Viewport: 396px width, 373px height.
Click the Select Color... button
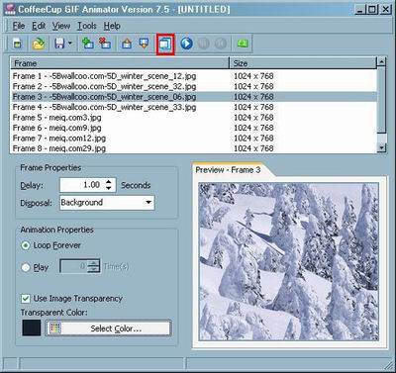[x=109, y=328]
